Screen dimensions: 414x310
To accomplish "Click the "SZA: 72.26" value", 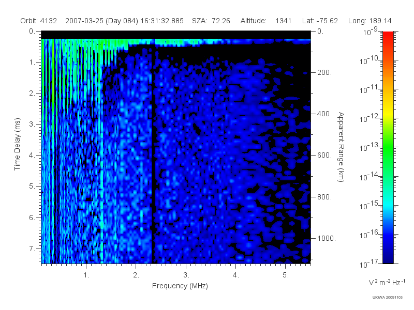I will [x=211, y=21].
